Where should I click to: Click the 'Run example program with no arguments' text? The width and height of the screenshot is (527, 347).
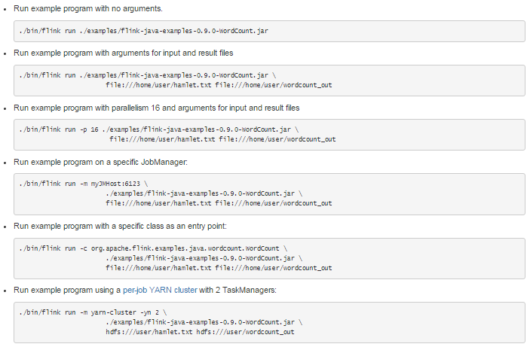pos(87,8)
